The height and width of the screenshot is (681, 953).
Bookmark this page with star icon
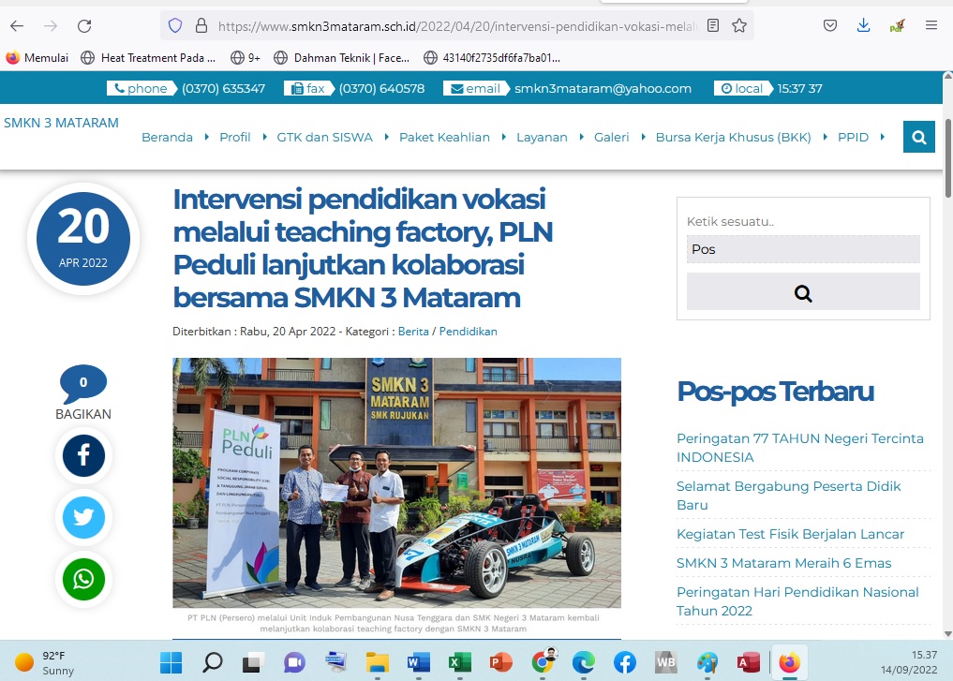click(x=739, y=26)
